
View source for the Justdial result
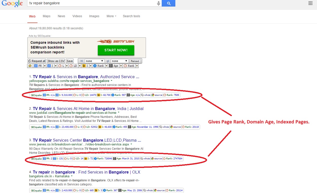[175, 127]
